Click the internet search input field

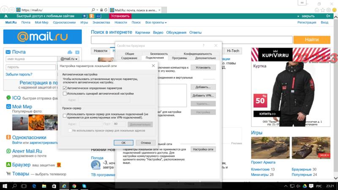tap(192, 40)
